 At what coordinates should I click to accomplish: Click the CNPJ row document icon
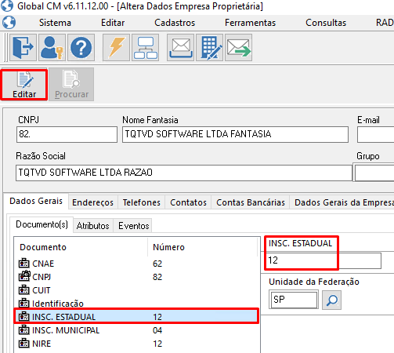point(24,276)
